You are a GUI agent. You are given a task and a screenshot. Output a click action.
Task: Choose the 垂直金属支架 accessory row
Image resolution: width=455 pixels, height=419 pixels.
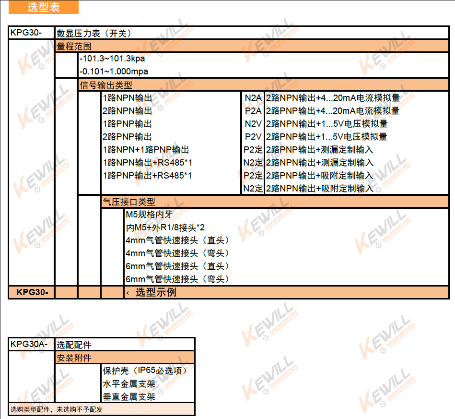(129, 396)
